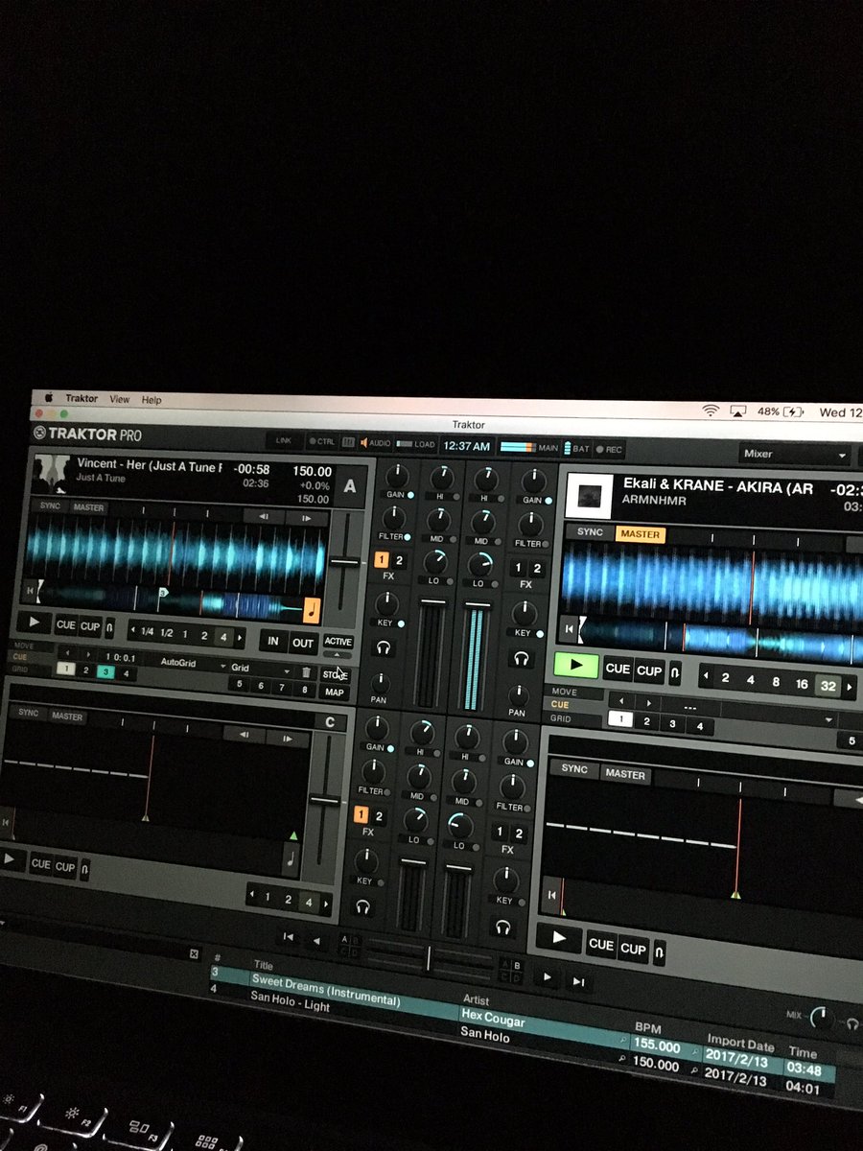This screenshot has height=1151, width=863.
Task: Toggle Deck D headphone cue icon
Action: coord(503,927)
